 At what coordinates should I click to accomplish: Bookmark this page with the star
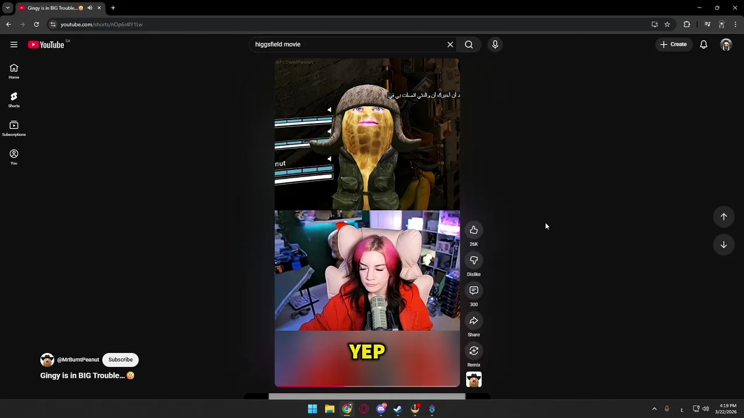point(667,24)
